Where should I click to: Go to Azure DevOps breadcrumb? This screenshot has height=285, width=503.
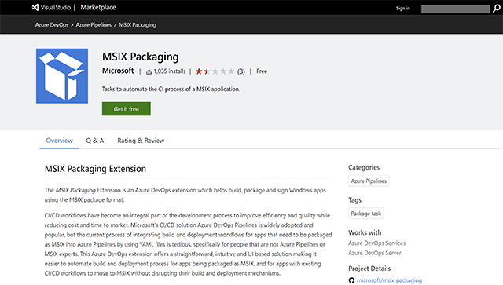52,24
